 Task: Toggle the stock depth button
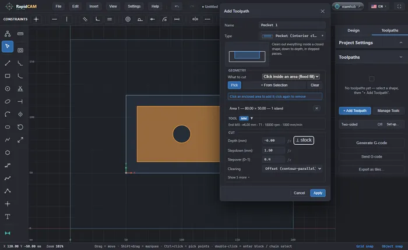(x=304, y=140)
